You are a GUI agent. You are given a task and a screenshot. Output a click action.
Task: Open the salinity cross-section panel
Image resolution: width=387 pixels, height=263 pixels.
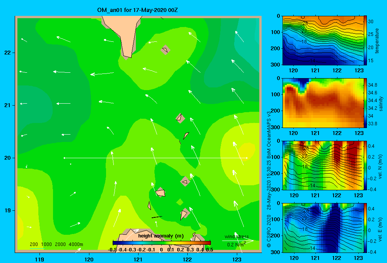point(323,103)
